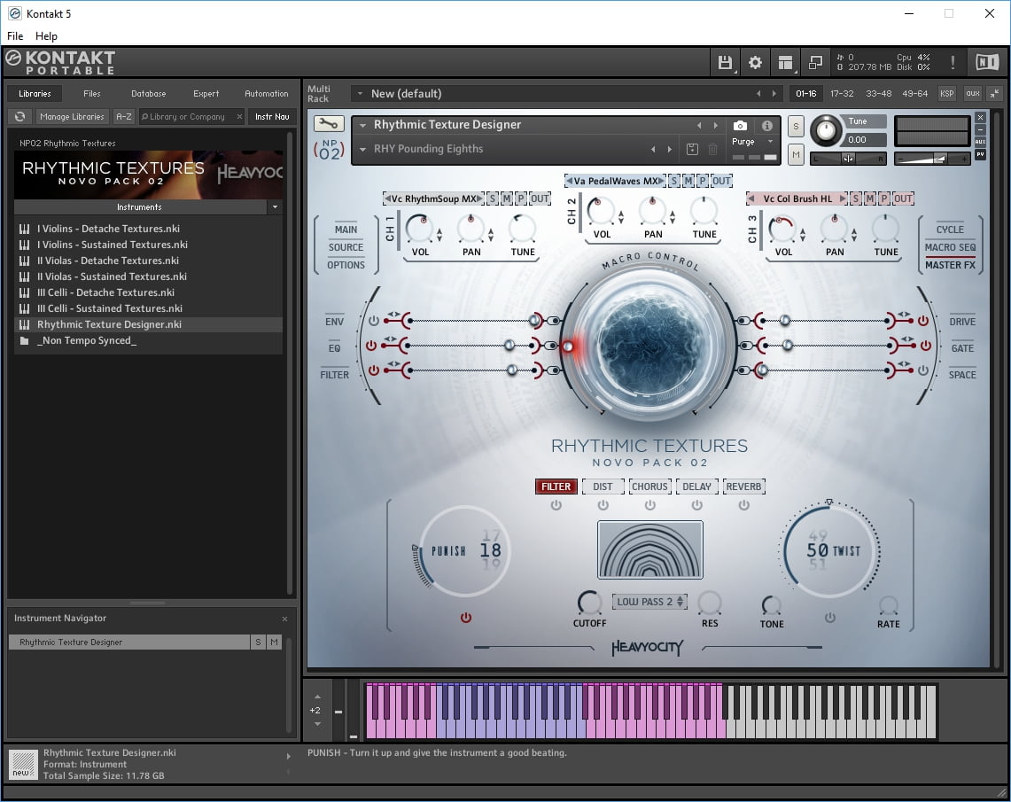Click the workspace layout browser icon

(x=785, y=62)
